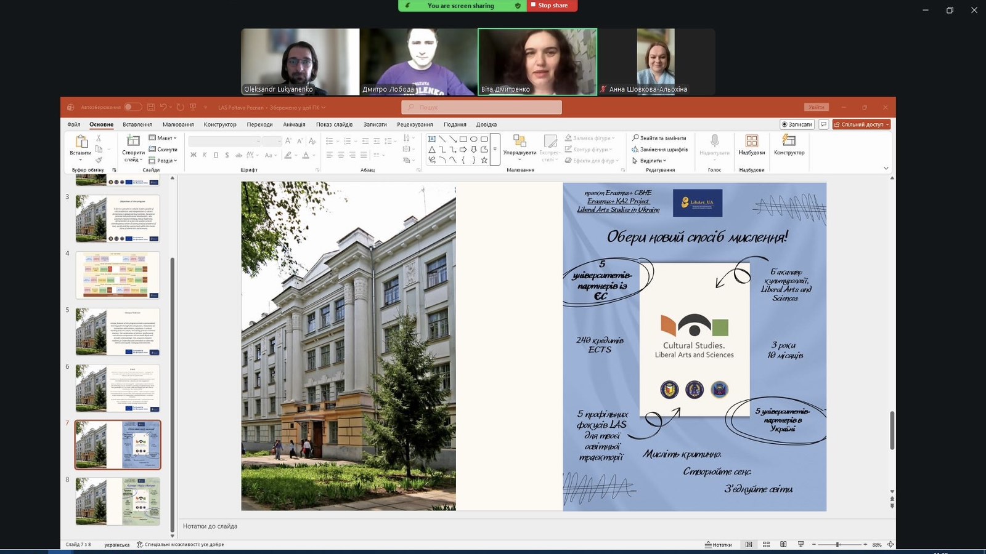Click the Paste (Вставити) clipboard icon

(81, 142)
